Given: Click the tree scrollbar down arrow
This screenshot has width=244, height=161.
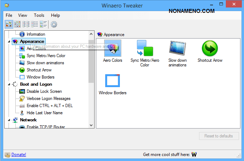Looking at the screenshot, I should [x=91, y=125].
